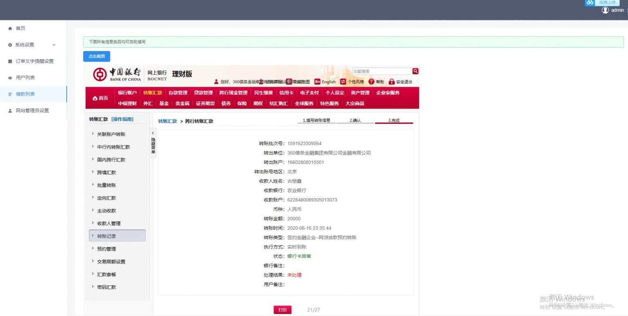Click the red help question-mark icon
This screenshot has height=316, width=628.
372,82
